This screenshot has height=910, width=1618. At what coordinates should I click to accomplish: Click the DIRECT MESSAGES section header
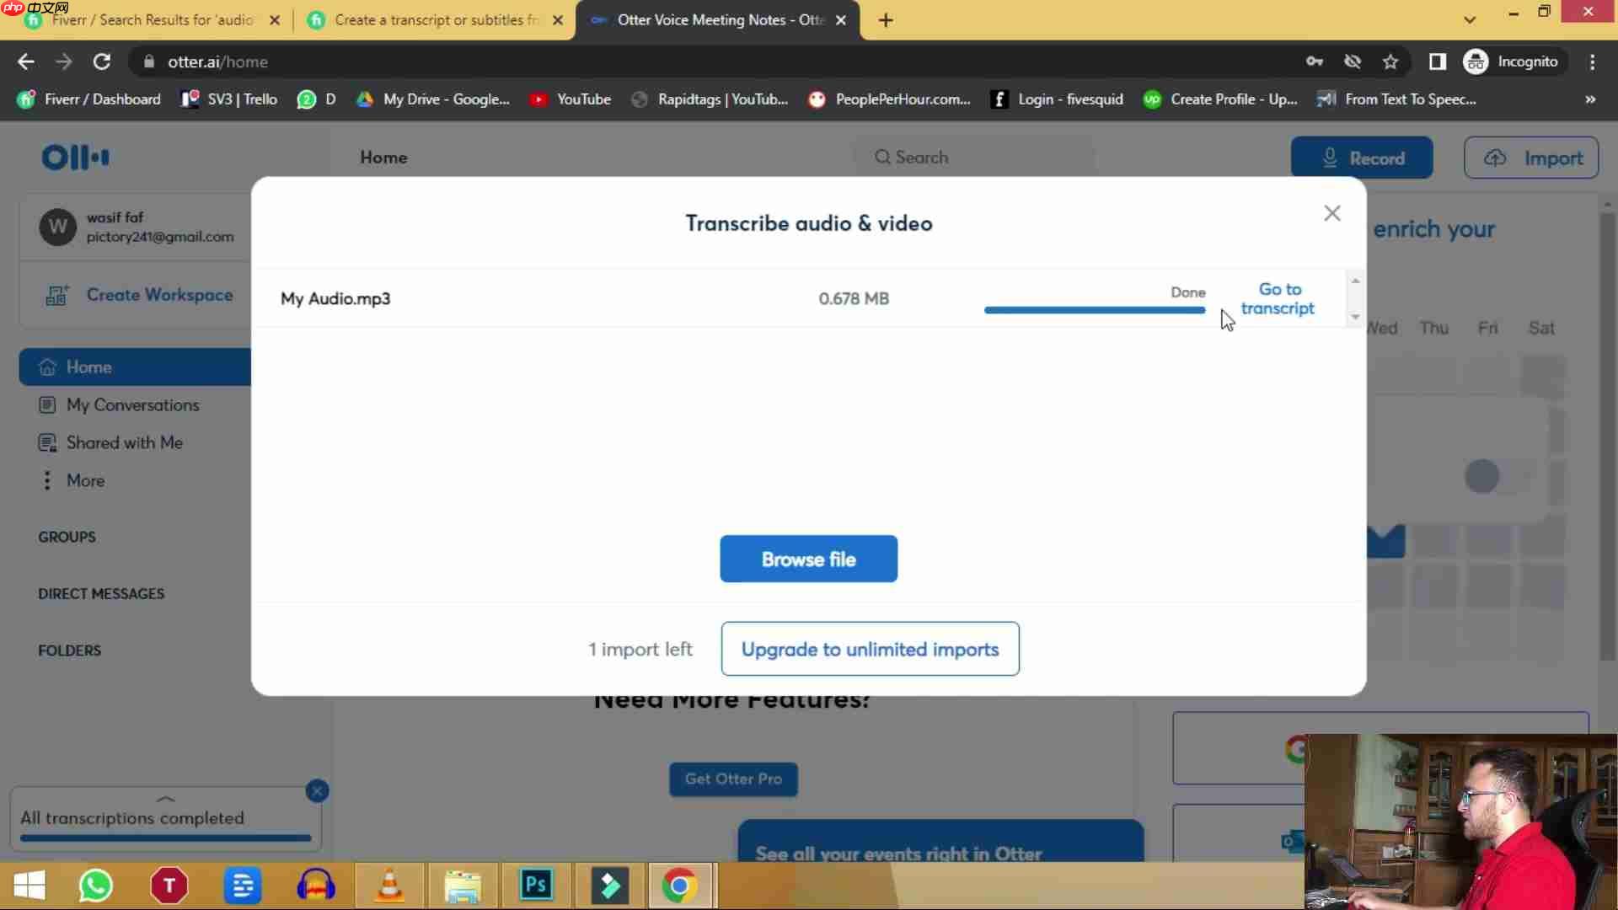[x=101, y=594]
